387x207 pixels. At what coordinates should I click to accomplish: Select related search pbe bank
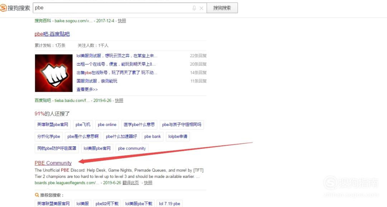click(153, 136)
